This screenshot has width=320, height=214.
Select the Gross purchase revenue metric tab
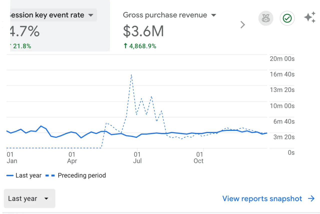[165, 15]
